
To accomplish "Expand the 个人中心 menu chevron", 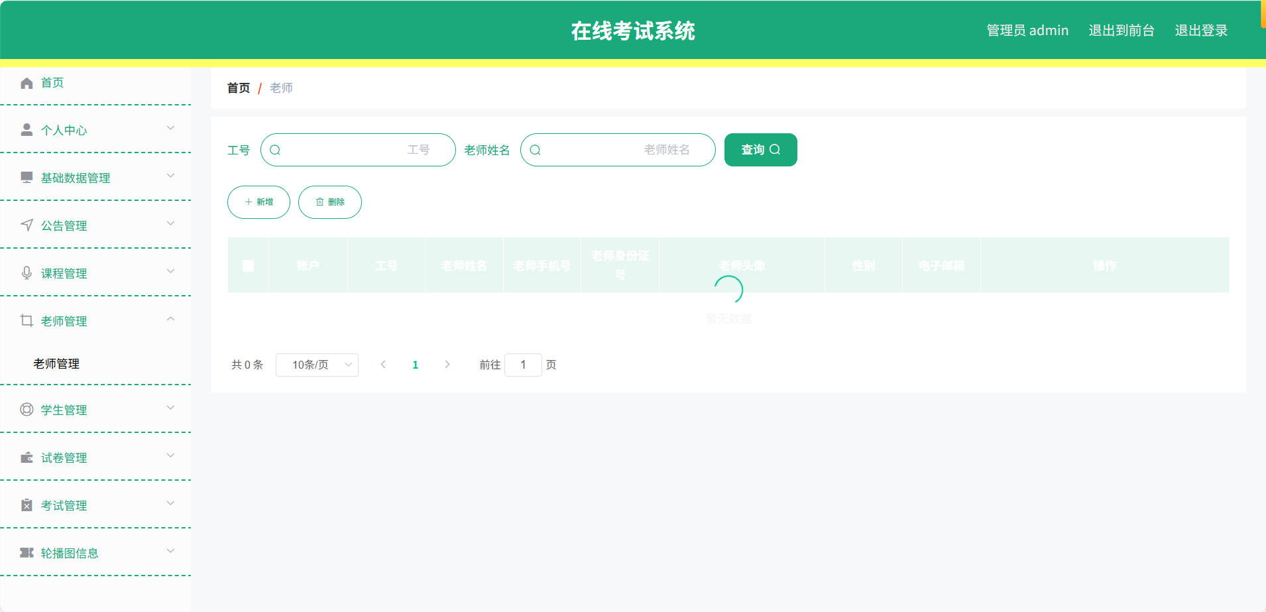I will coord(170,128).
